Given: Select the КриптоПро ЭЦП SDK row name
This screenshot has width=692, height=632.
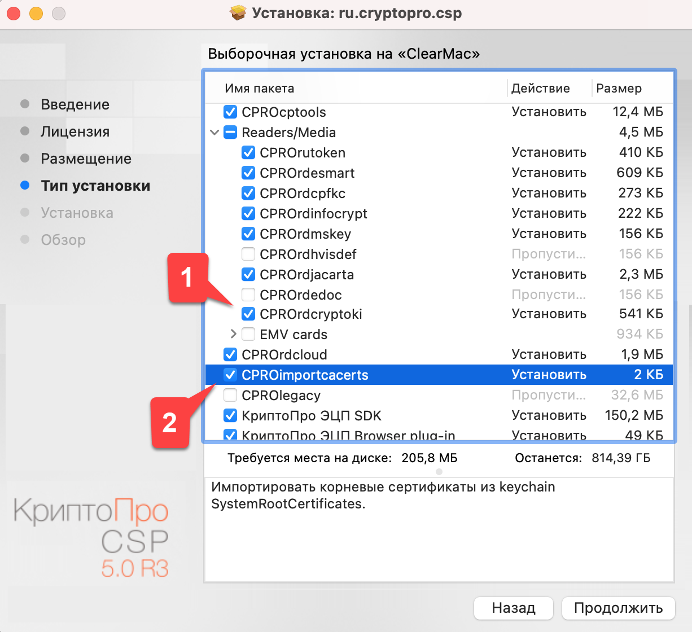Looking at the screenshot, I should coord(312,415).
